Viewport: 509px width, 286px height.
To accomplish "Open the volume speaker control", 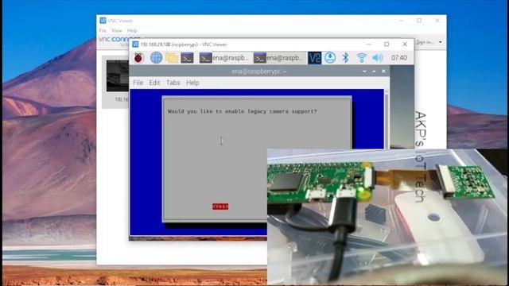I will coord(378,58).
